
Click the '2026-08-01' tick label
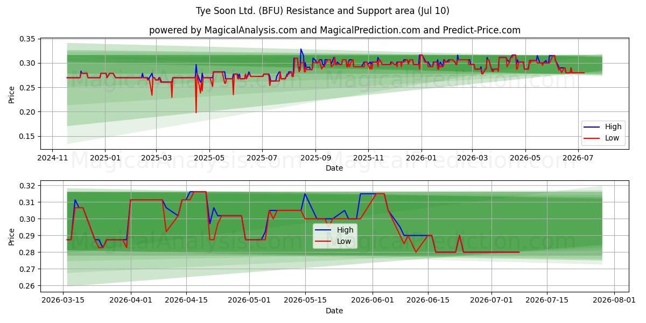click(x=614, y=301)
